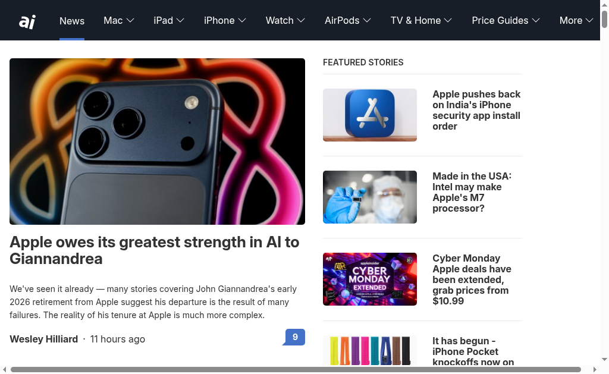Screen dimensions: 609x374
Task: Expand the TV & Home menu
Action: (421, 20)
